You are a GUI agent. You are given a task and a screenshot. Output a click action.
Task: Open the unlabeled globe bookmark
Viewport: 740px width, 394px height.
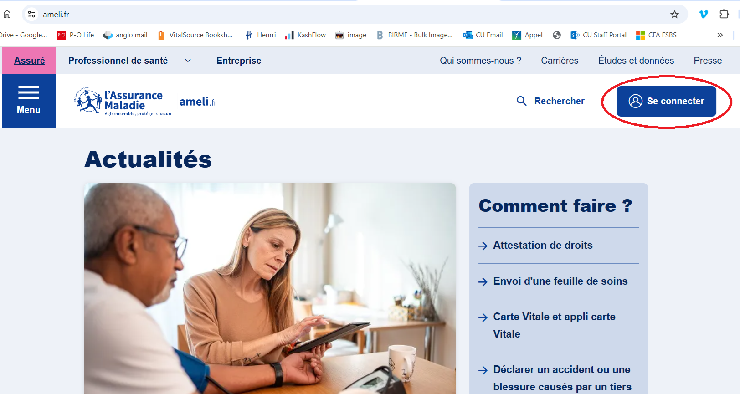[x=556, y=35]
